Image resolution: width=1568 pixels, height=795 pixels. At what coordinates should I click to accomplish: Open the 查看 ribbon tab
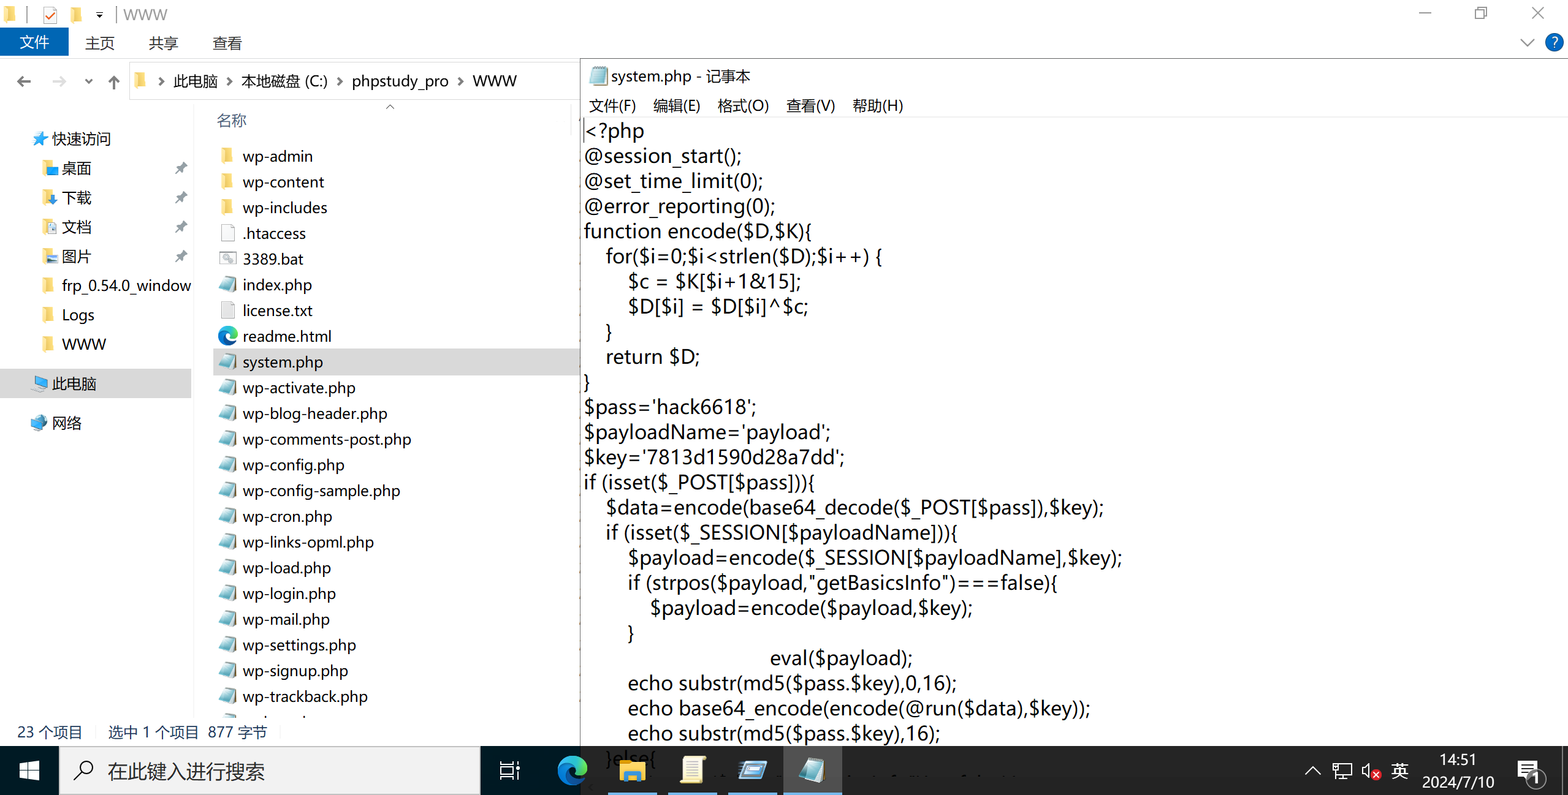tap(227, 43)
